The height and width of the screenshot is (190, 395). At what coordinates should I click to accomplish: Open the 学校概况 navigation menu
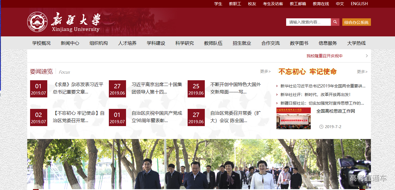click(41, 43)
